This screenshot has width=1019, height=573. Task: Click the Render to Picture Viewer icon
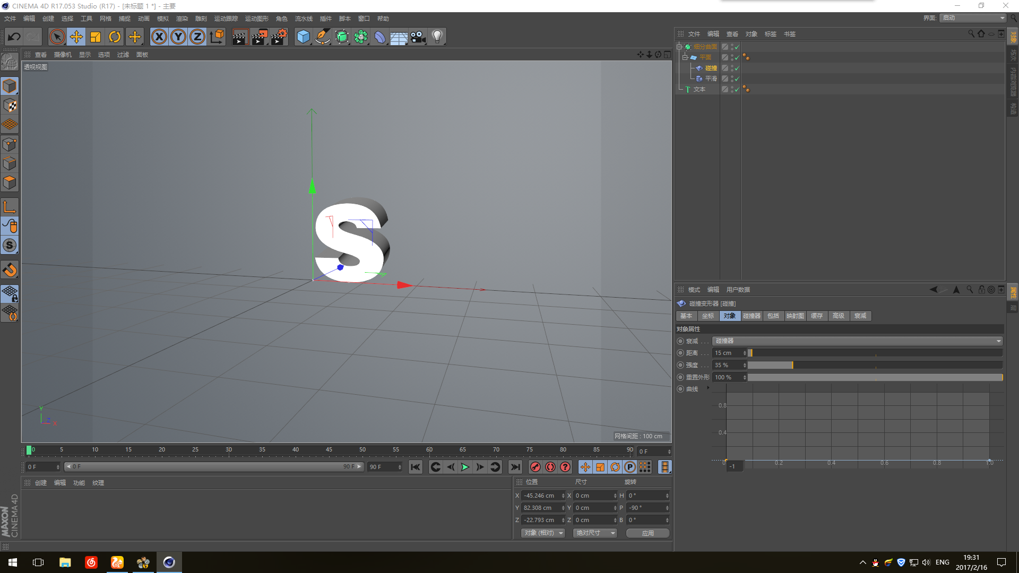click(x=259, y=37)
